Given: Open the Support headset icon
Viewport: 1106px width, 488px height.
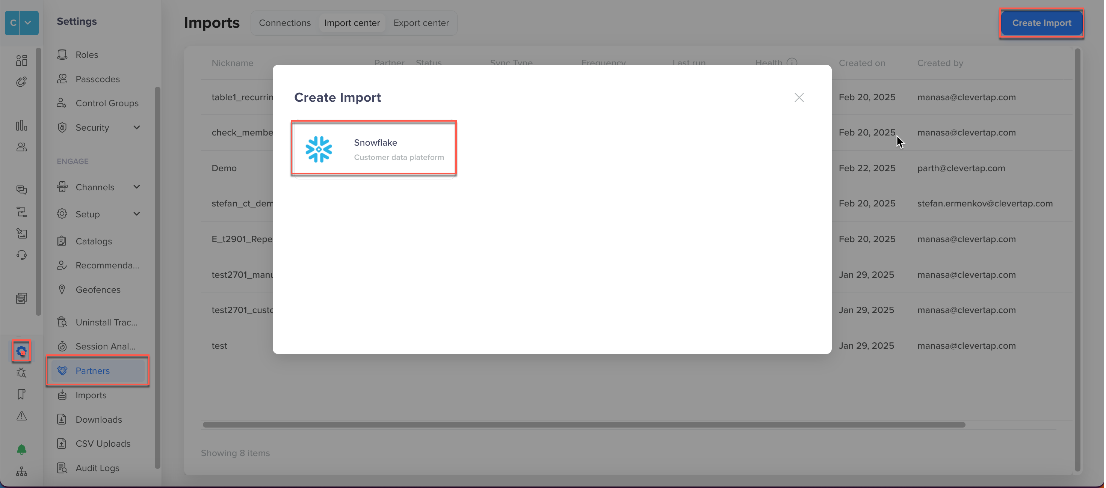Looking at the screenshot, I should tap(21, 255).
